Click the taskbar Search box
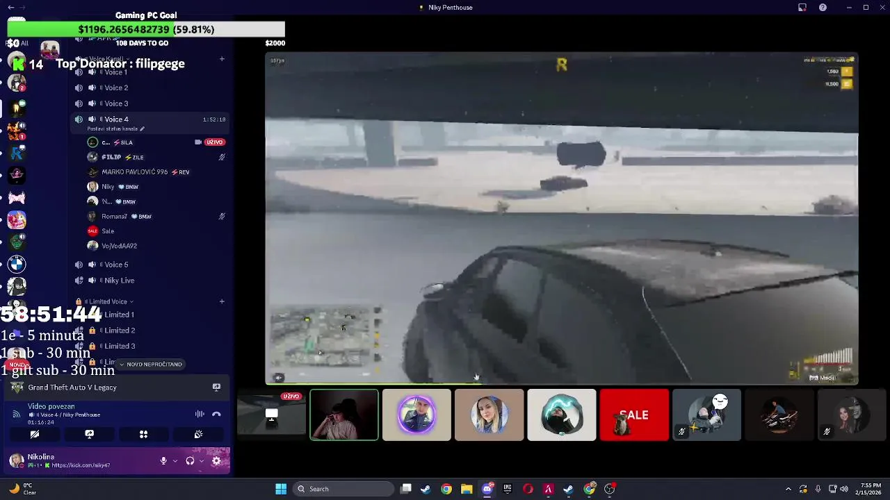Image resolution: width=890 pixels, height=500 pixels. [343, 489]
